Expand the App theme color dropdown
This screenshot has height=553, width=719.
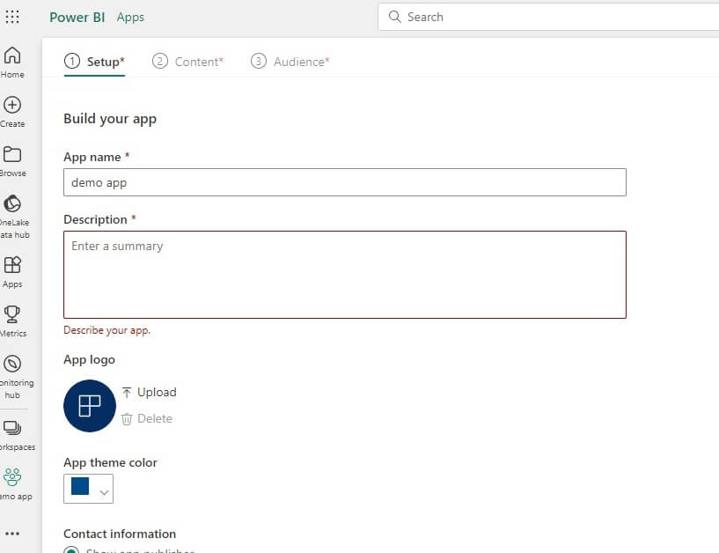pyautogui.click(x=105, y=491)
